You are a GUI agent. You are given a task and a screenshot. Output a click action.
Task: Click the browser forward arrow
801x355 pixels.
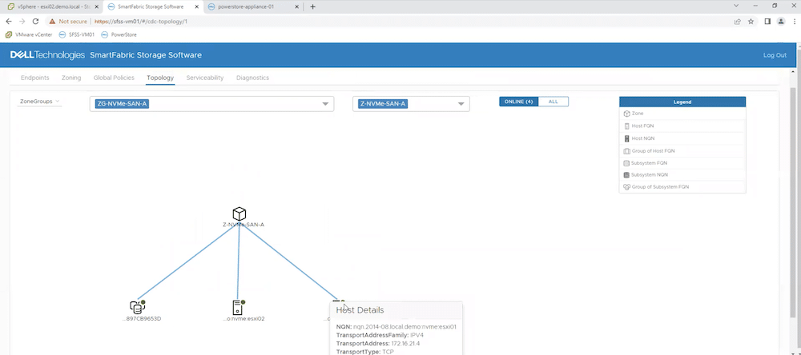[22, 22]
